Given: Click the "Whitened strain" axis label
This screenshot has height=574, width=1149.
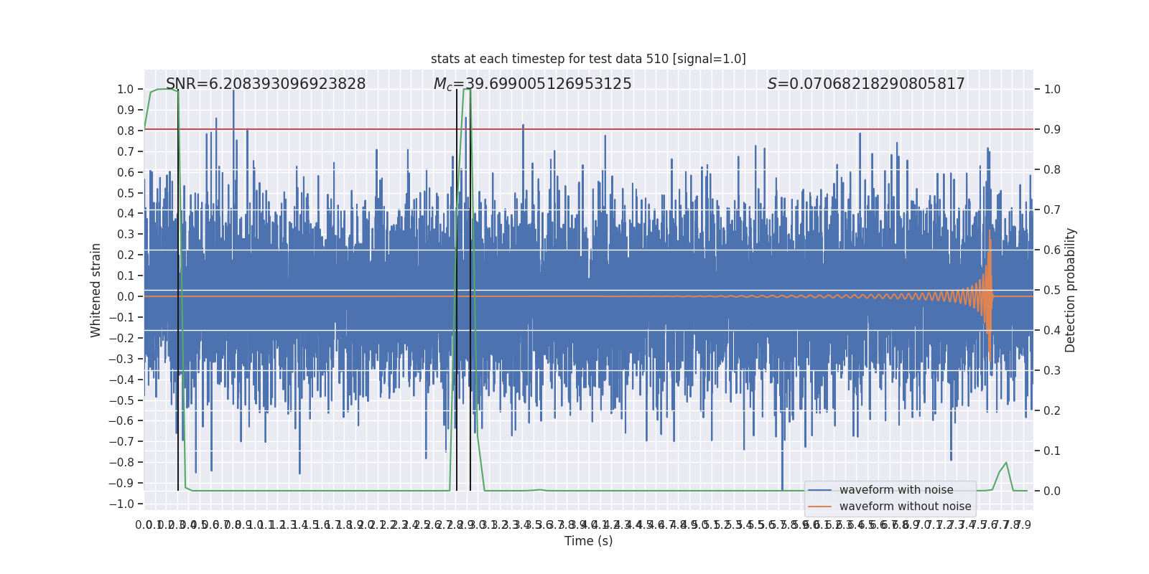Looking at the screenshot, I should (96, 291).
